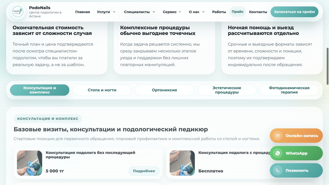This screenshot has height=185, width=329.
Task: Open the Сервис dropdown menu
Action: coord(172,12)
